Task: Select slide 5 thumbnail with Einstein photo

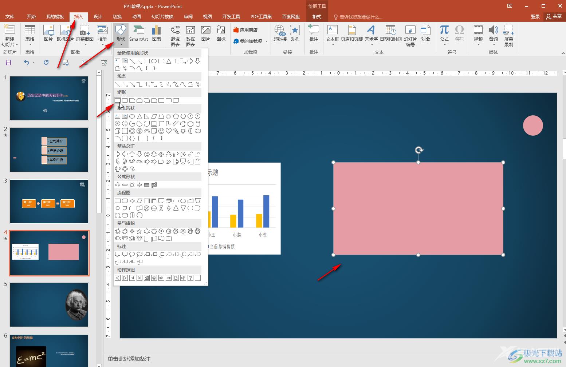Action: [49, 305]
